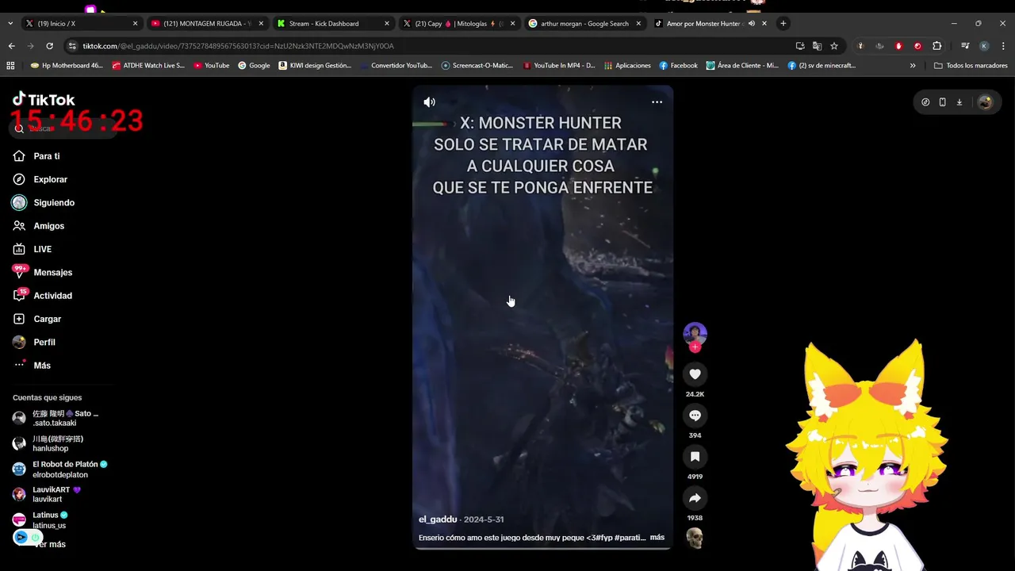This screenshot has width=1015, height=571.
Task: Open Screencast-O-Matic bookmark
Action: coord(477,66)
